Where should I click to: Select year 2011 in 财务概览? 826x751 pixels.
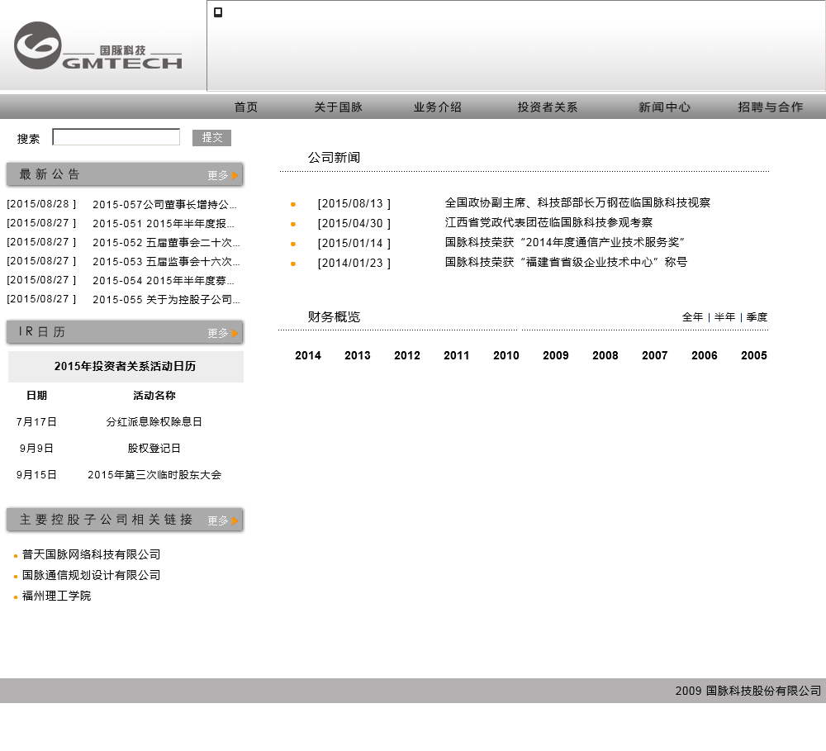456,356
